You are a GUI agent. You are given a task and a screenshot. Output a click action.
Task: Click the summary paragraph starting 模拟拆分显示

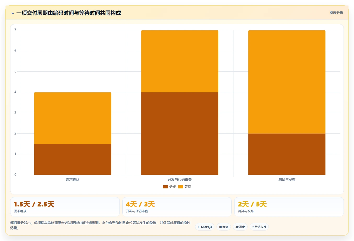point(100,225)
